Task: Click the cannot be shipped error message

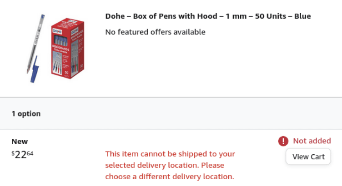Action: [x=170, y=165]
